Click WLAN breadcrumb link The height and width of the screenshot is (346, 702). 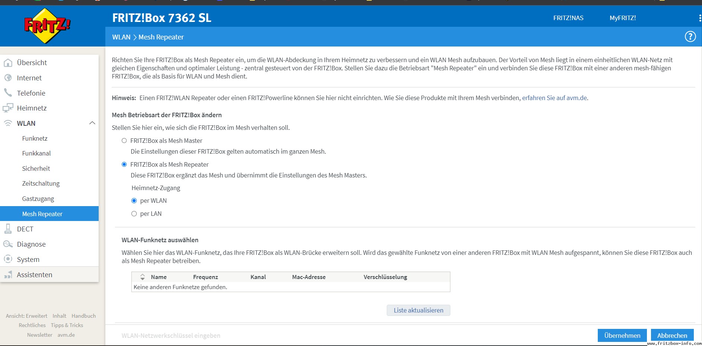121,37
